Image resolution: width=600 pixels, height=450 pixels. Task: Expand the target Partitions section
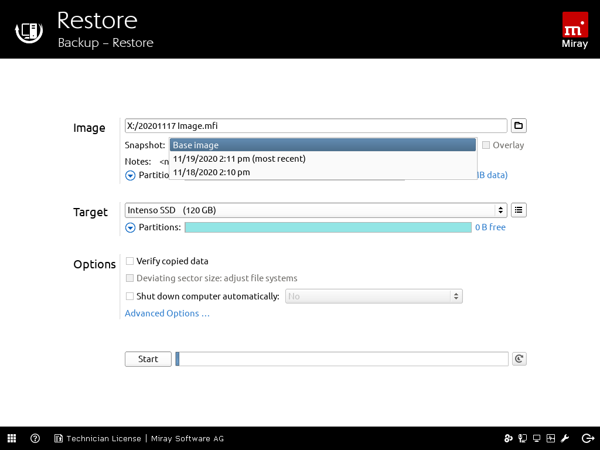tap(131, 227)
